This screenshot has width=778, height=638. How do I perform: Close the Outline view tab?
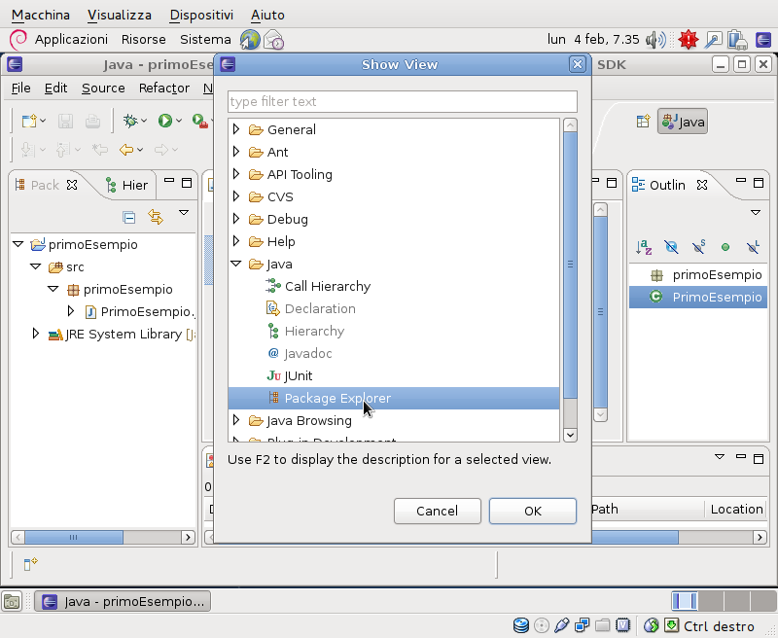701,185
